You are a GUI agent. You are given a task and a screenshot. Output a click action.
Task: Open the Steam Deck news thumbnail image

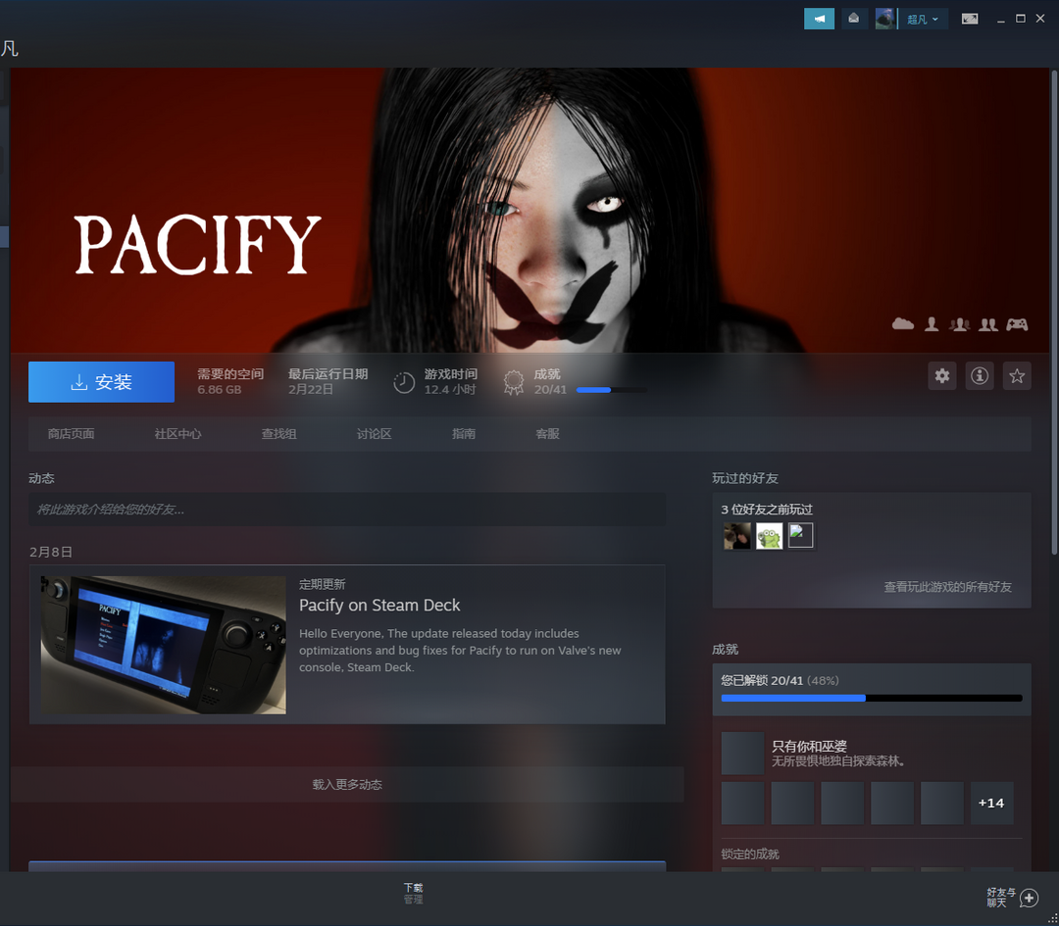(164, 645)
